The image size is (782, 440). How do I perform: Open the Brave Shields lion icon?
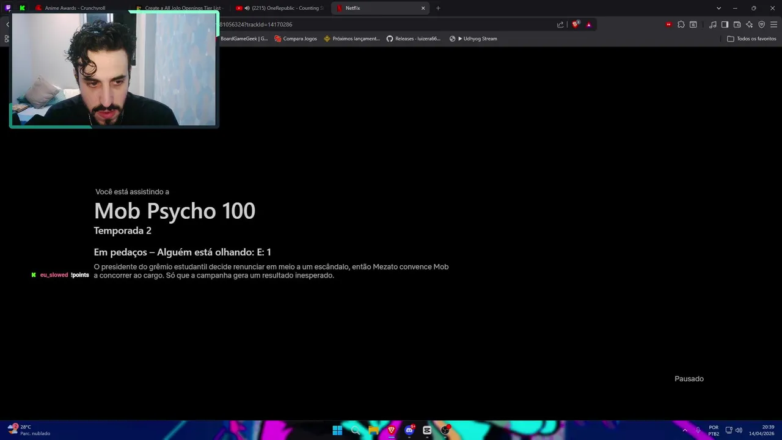pos(576,24)
